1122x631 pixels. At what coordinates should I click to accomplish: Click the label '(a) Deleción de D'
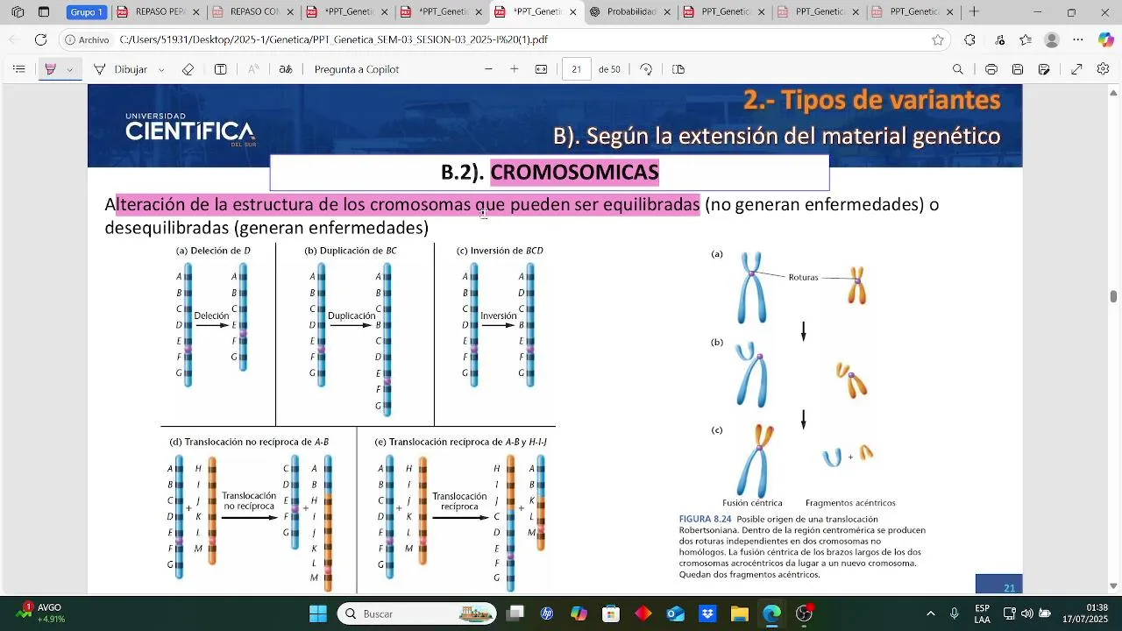(213, 251)
